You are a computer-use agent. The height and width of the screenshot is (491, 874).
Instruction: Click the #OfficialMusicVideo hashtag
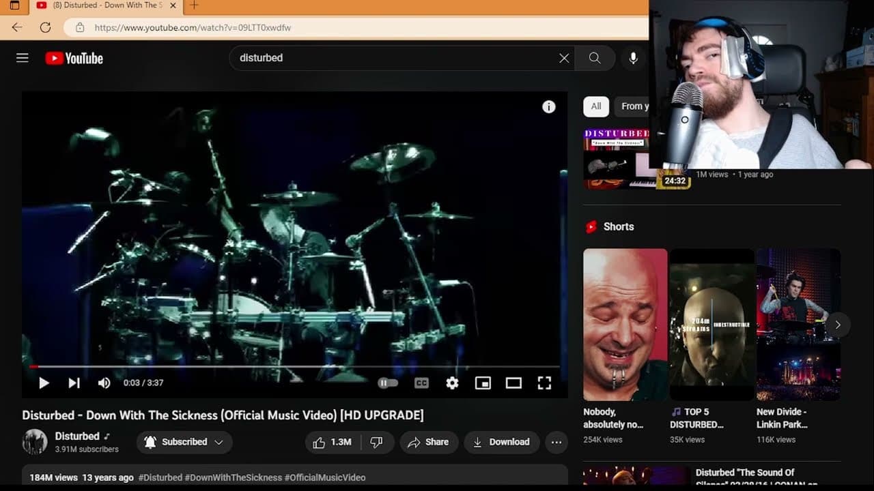(325, 478)
